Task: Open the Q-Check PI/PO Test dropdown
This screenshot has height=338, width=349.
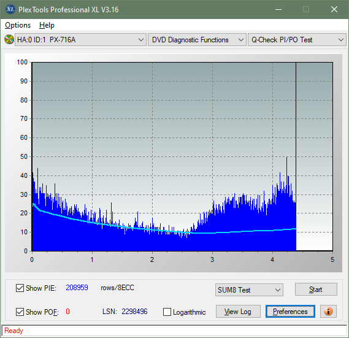Action: tap(297, 40)
